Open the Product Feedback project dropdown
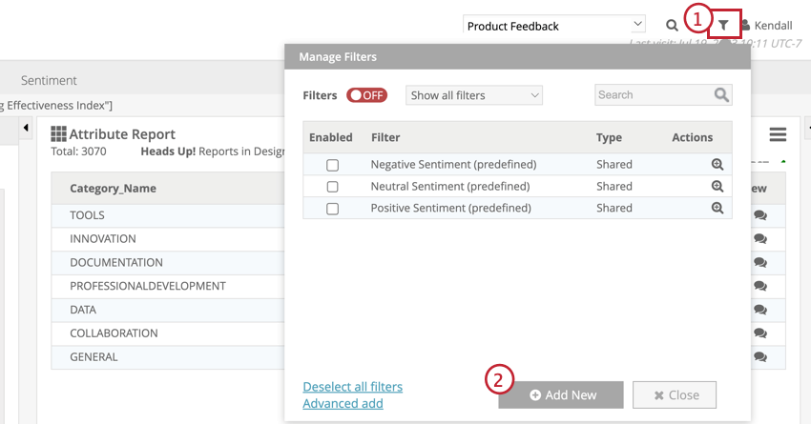This screenshot has height=424, width=811. click(x=554, y=26)
